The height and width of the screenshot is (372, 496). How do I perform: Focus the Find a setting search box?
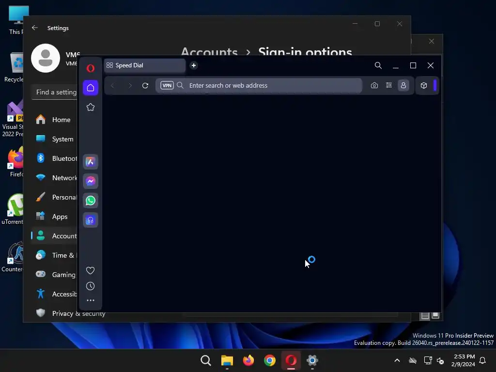pyautogui.click(x=54, y=92)
